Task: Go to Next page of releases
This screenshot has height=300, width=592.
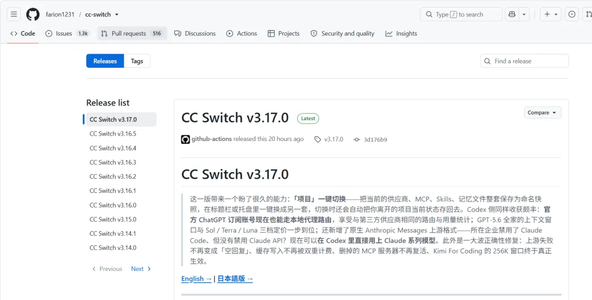Action: (141, 269)
